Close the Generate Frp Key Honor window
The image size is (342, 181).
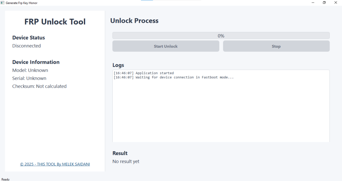tap(335, 3)
